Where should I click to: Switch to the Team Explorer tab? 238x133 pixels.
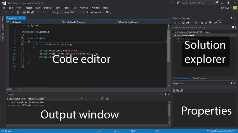(x=199, y=78)
